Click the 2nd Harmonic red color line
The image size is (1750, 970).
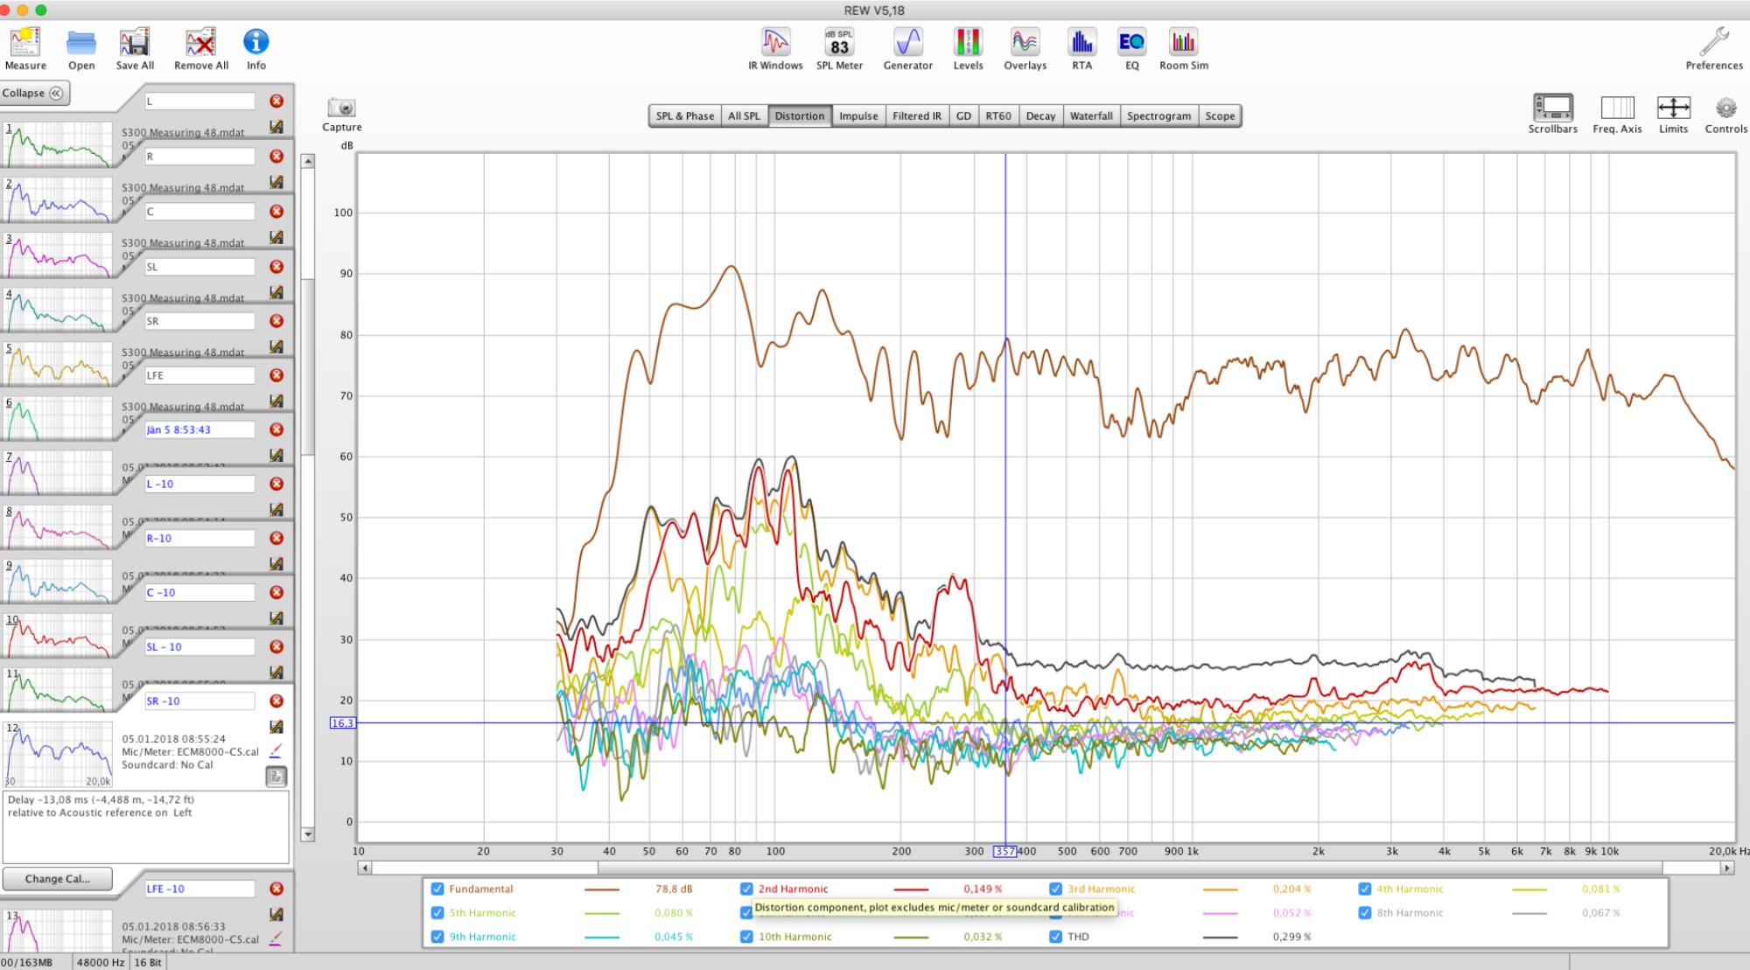[911, 890]
